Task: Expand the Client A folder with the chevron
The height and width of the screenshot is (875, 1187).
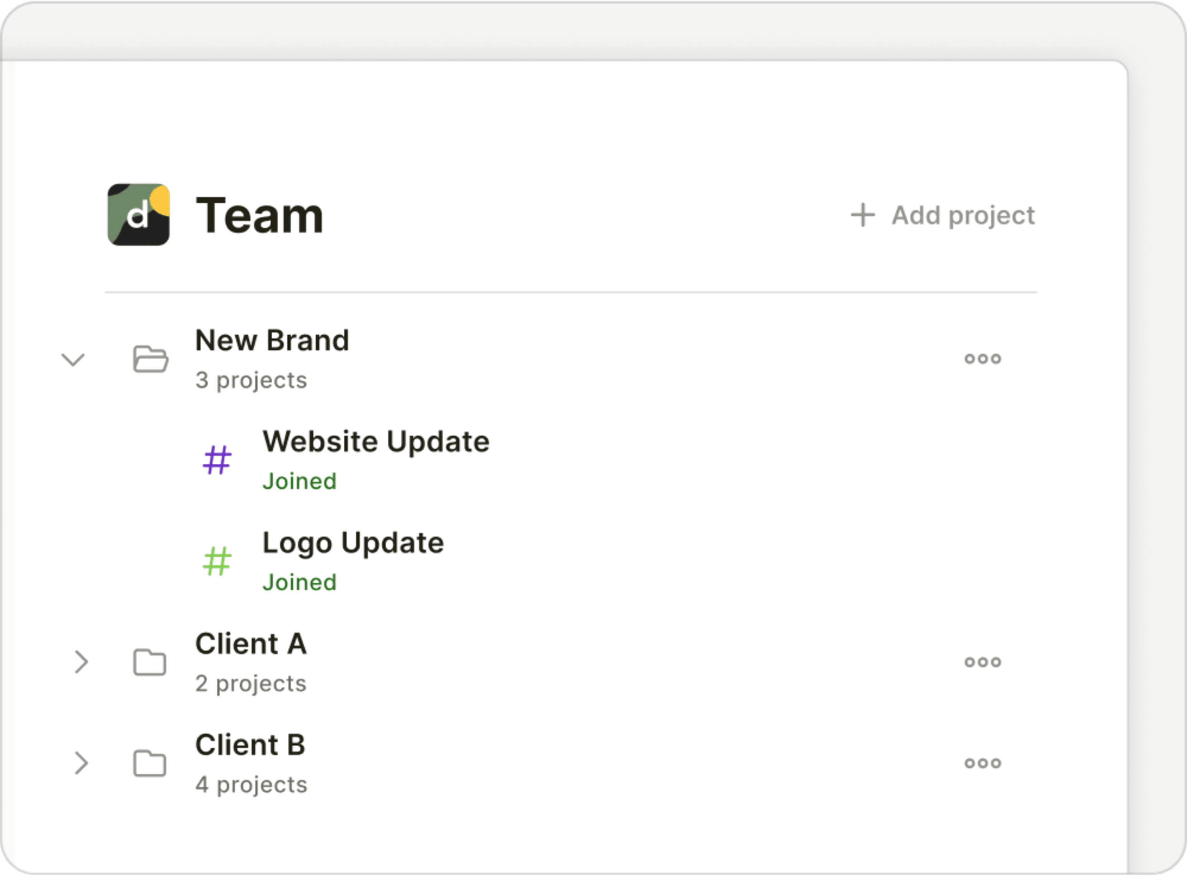Action: coord(81,662)
